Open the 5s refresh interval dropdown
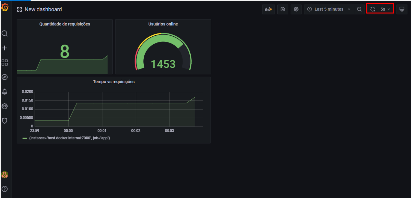This screenshot has width=411, height=198. click(385, 9)
